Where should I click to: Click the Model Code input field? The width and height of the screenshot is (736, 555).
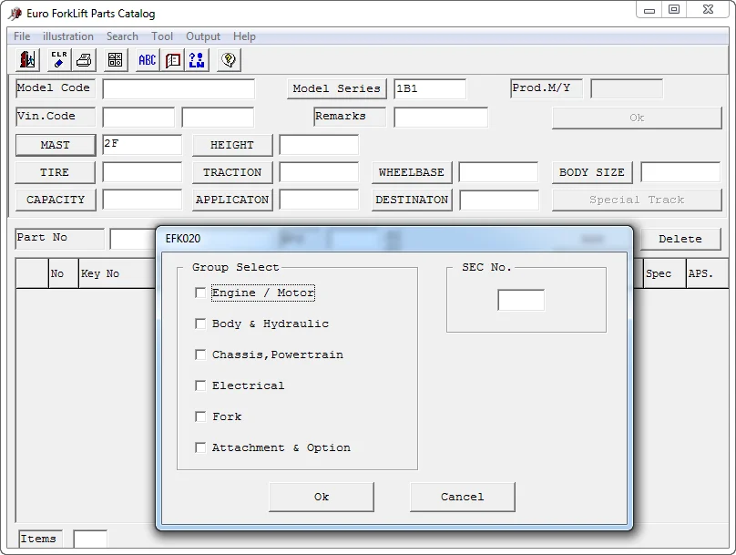[179, 88]
